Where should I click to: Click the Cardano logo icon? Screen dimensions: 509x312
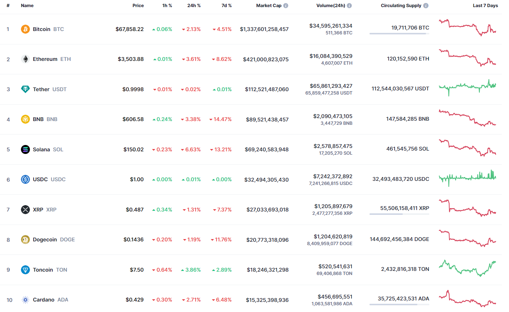click(25, 300)
